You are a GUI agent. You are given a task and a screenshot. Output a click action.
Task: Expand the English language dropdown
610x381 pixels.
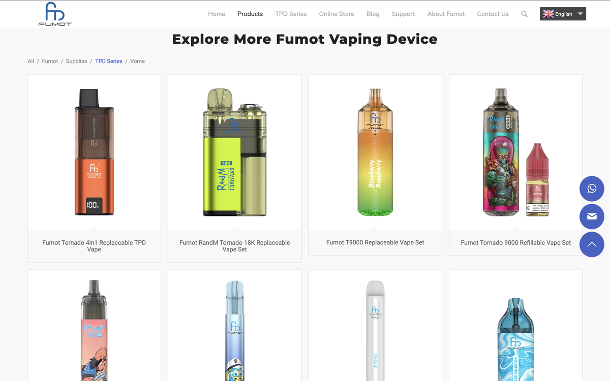(563, 14)
